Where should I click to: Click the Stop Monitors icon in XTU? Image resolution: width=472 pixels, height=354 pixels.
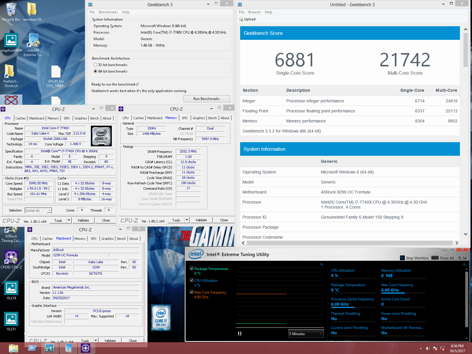tap(402, 258)
